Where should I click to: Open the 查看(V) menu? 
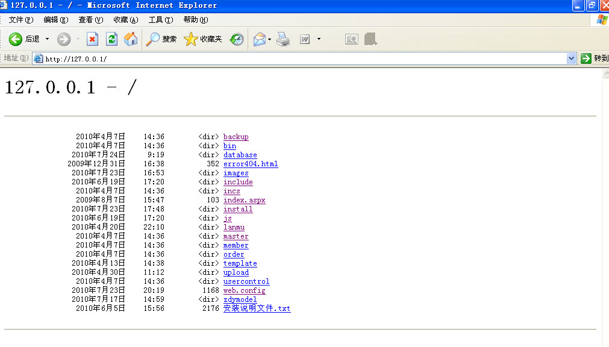point(90,20)
